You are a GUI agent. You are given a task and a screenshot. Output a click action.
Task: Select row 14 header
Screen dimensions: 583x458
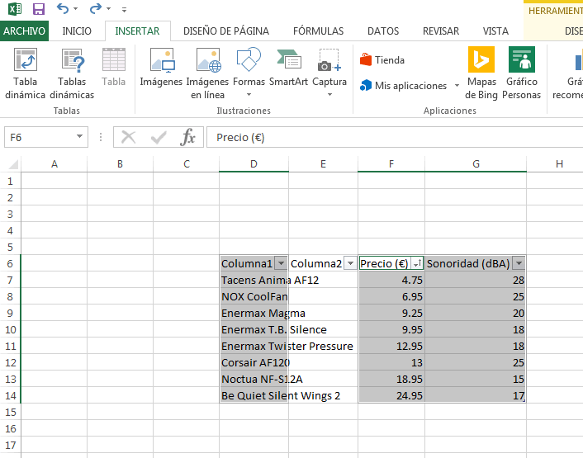(11, 395)
